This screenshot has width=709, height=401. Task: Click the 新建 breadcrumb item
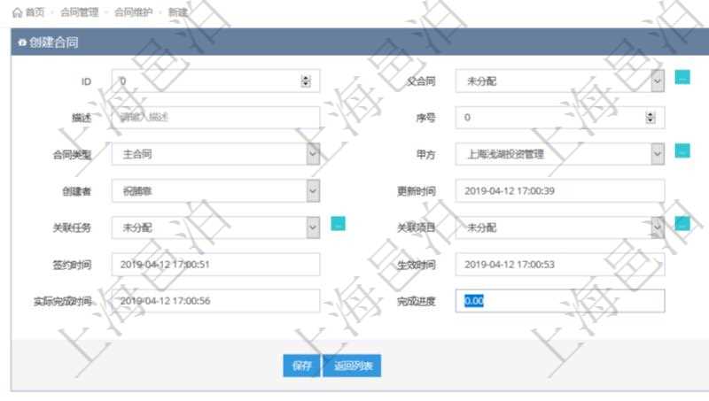point(178,12)
